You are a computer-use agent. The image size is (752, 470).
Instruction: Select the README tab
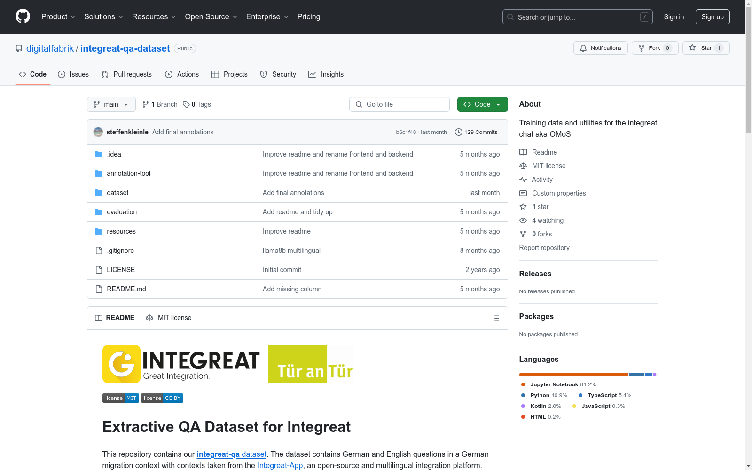pyautogui.click(x=115, y=318)
